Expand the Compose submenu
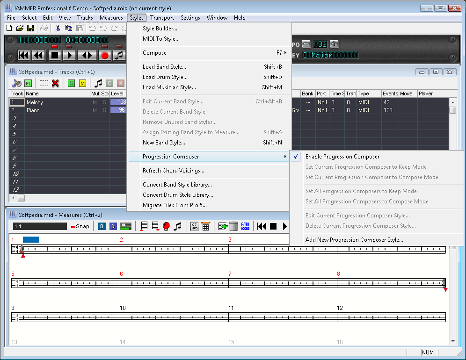Viewport: 466px width, 360px height. [209, 53]
